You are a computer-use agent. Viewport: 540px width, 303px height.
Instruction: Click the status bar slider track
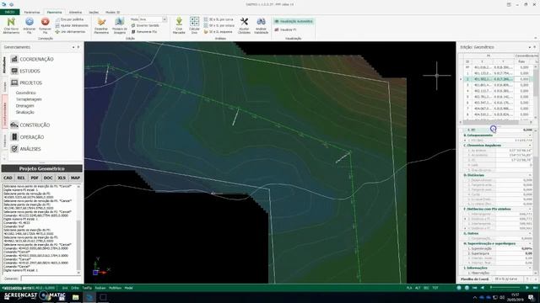click(x=505, y=288)
